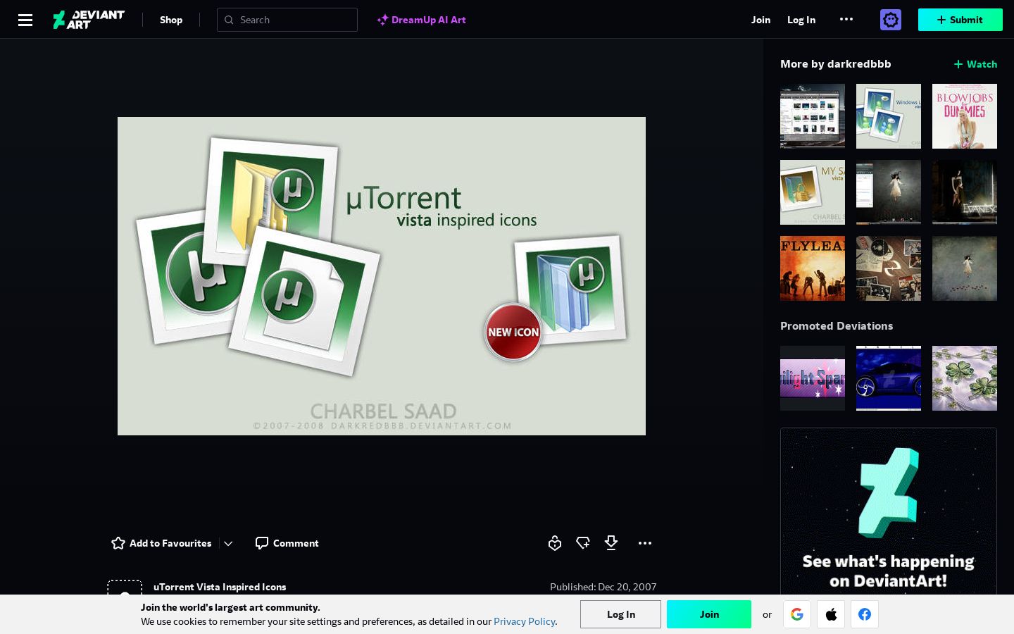1014x634 pixels.
Task: Open the three-dot header menu
Action: (x=846, y=19)
